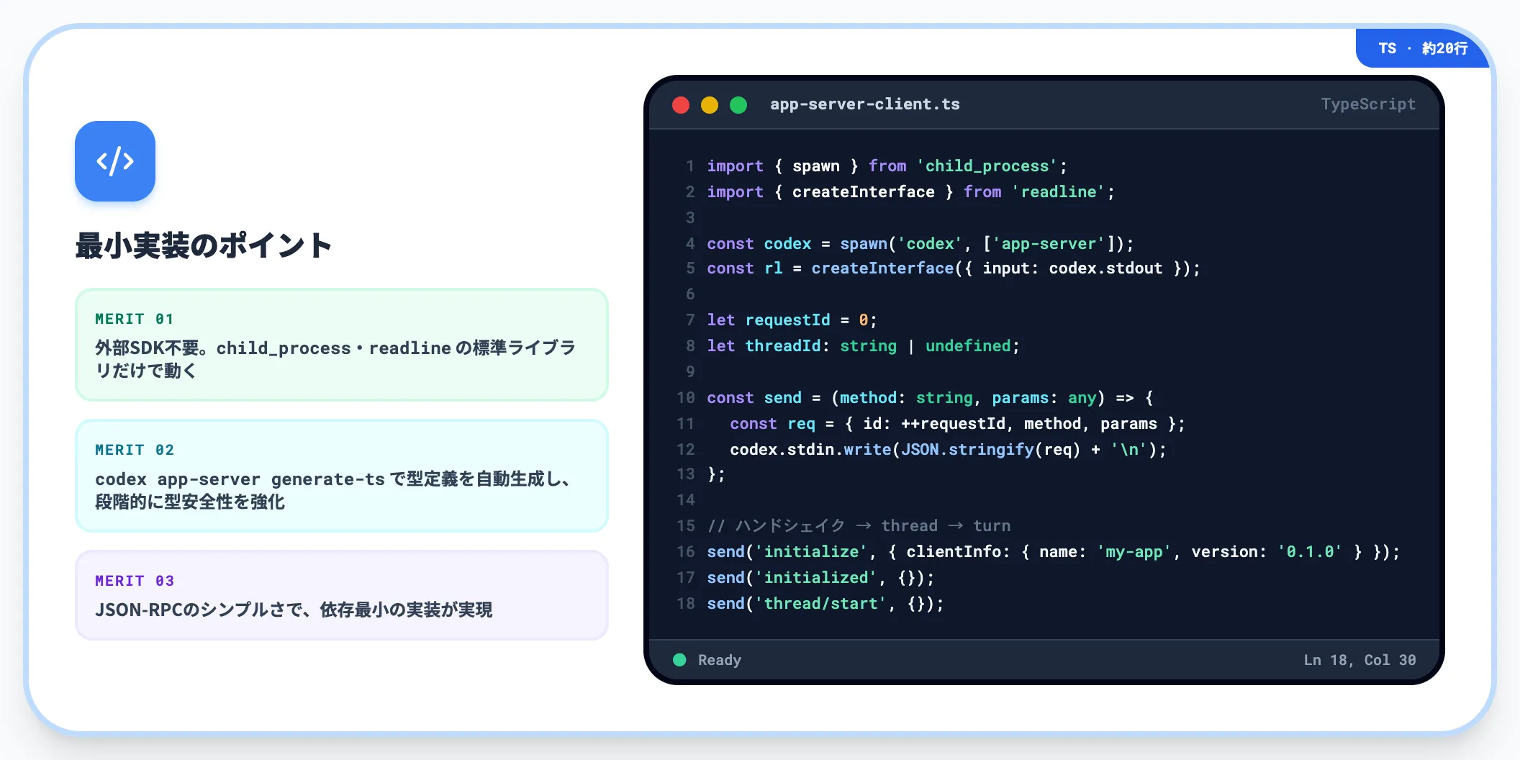This screenshot has height=760, width=1520.
Task: Open the card about generate-ts 型定義
Action: pos(342,476)
